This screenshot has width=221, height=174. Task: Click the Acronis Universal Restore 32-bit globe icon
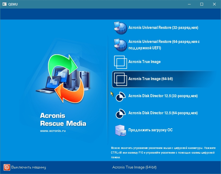(x=120, y=28)
